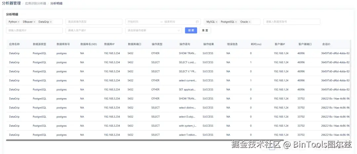The image size is (357, 154).
Task: Click the 操作结果 column header
Action: (x=208, y=44)
